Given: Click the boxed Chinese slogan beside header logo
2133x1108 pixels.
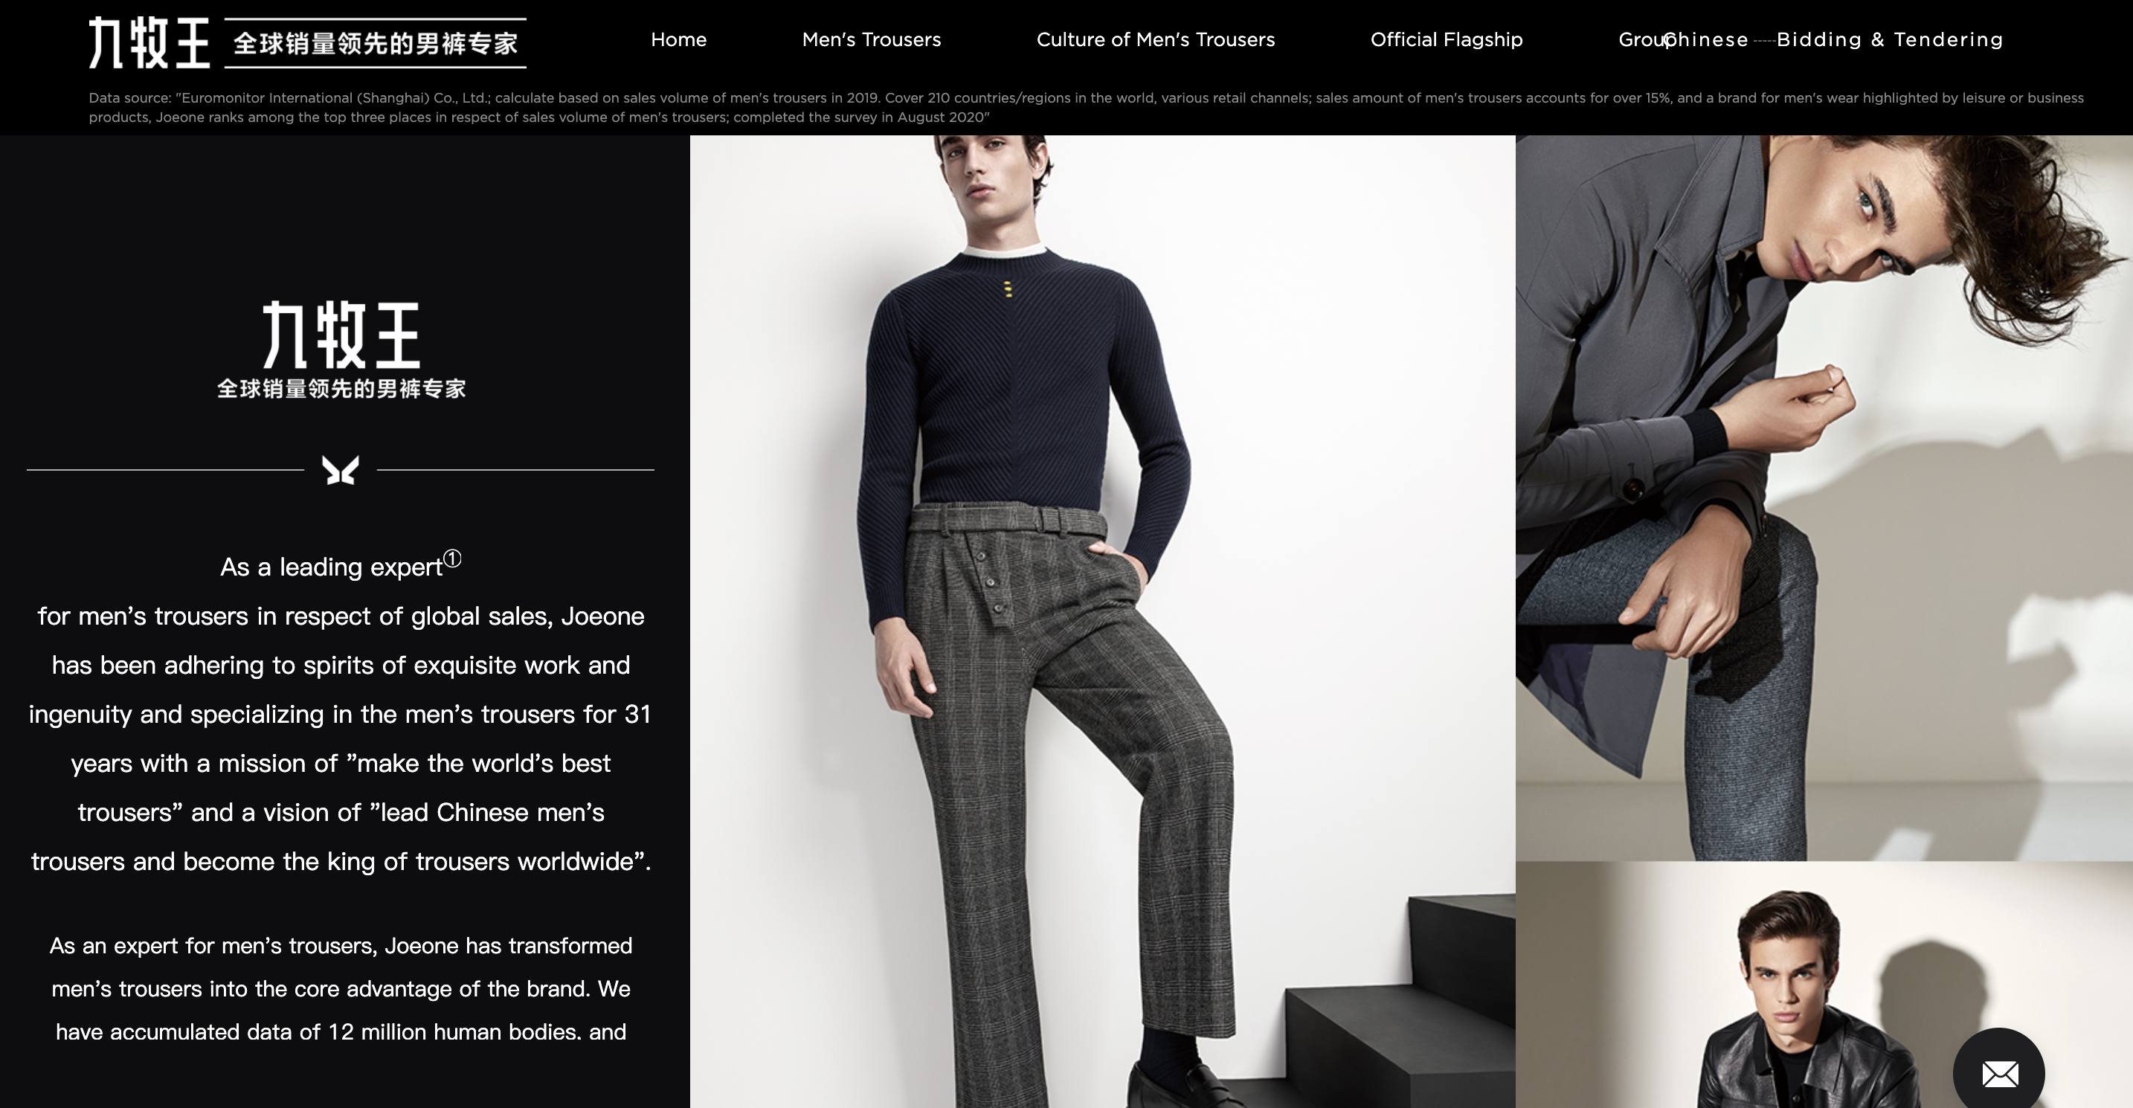Looking at the screenshot, I should coord(375,43).
